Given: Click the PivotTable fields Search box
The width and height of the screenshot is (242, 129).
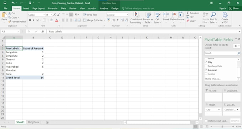Looking at the screenshot, I should [x=222, y=53].
